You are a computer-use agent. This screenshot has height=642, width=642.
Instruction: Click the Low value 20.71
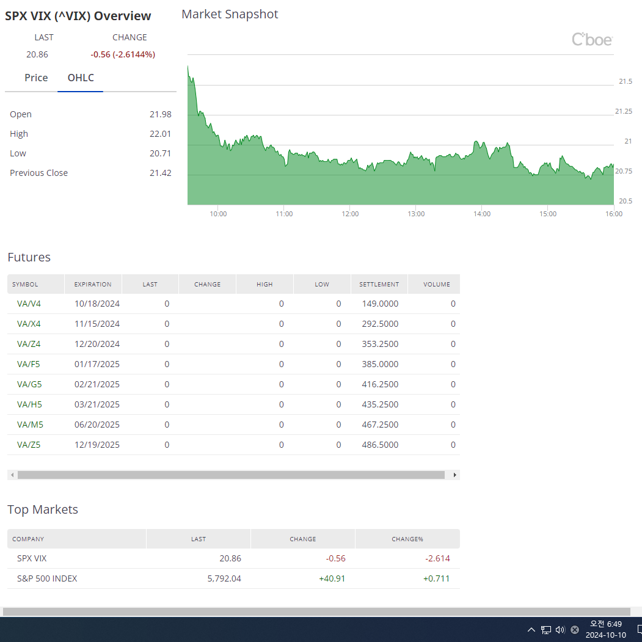161,153
